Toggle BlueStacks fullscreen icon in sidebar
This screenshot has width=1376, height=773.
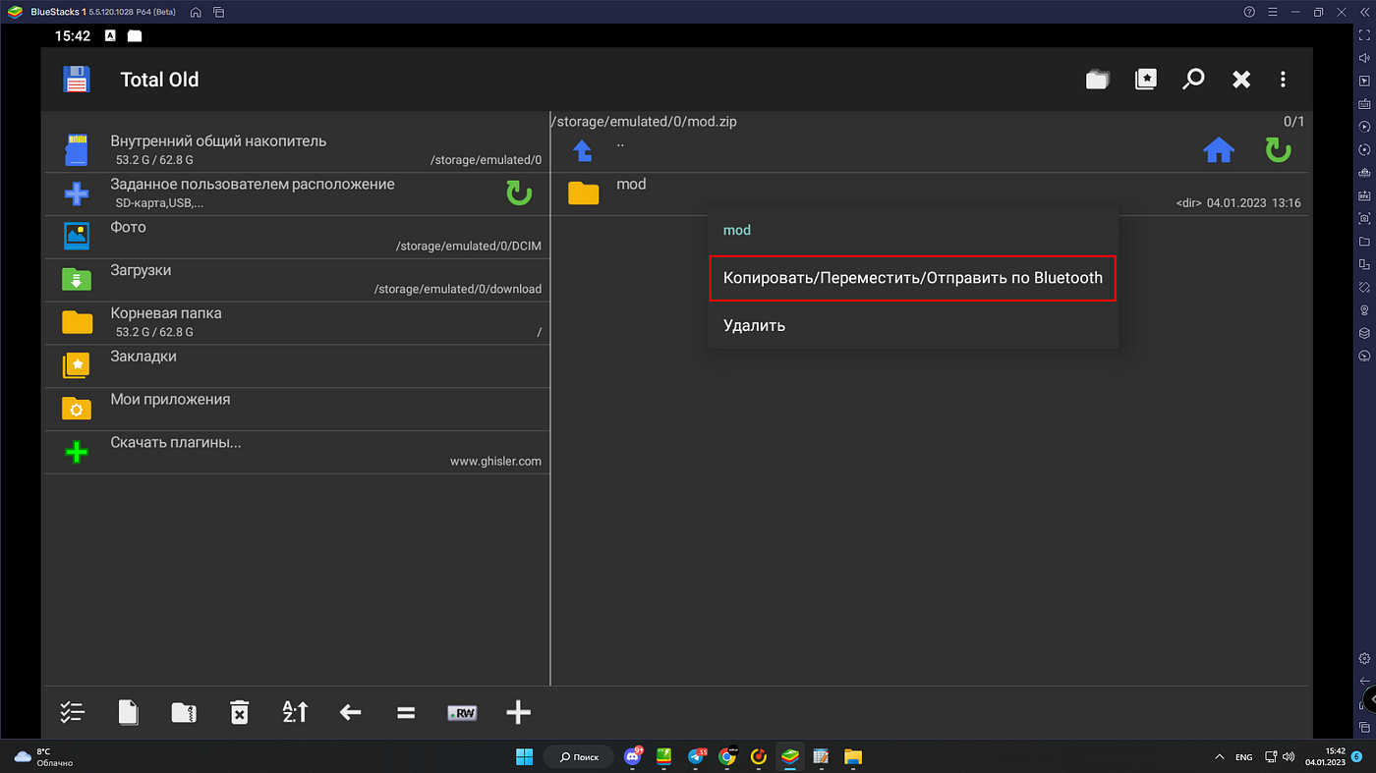click(1364, 35)
